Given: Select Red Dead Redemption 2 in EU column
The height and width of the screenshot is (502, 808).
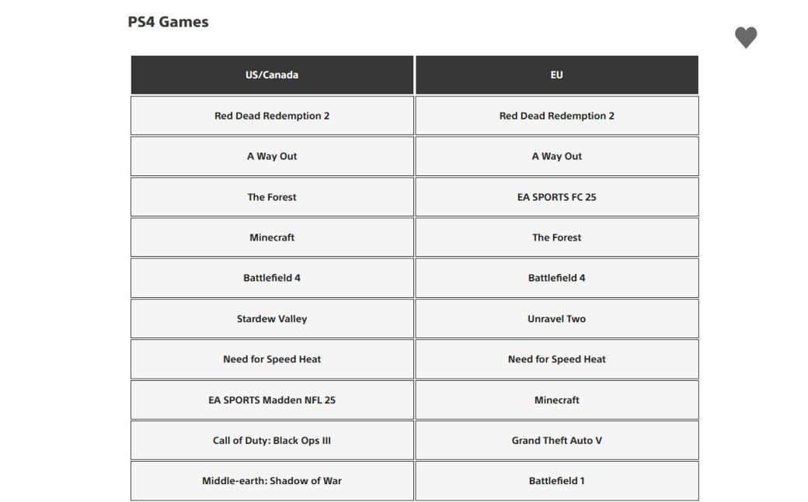Looking at the screenshot, I should click(556, 116).
